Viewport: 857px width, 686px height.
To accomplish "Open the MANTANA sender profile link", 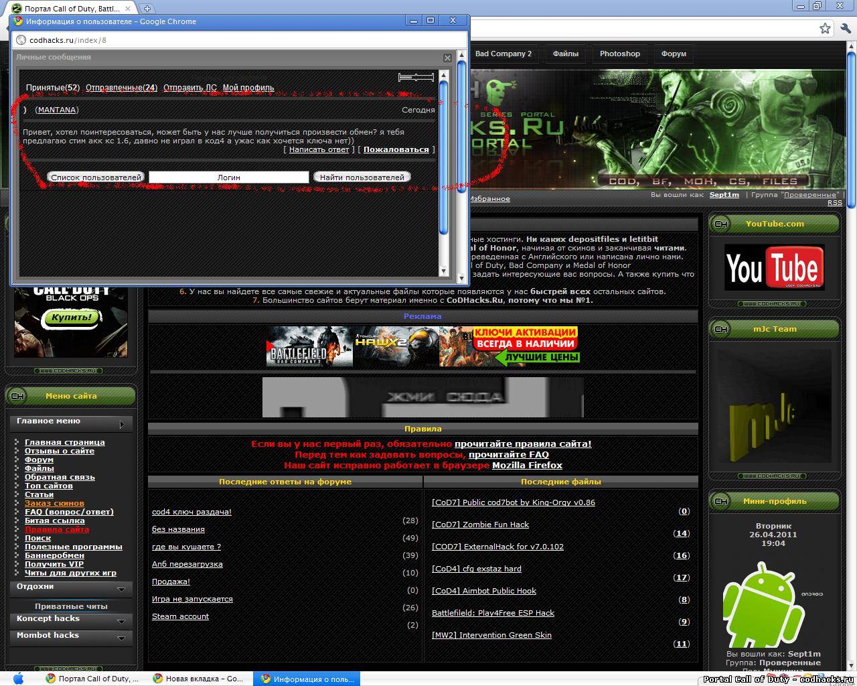I will [x=57, y=110].
